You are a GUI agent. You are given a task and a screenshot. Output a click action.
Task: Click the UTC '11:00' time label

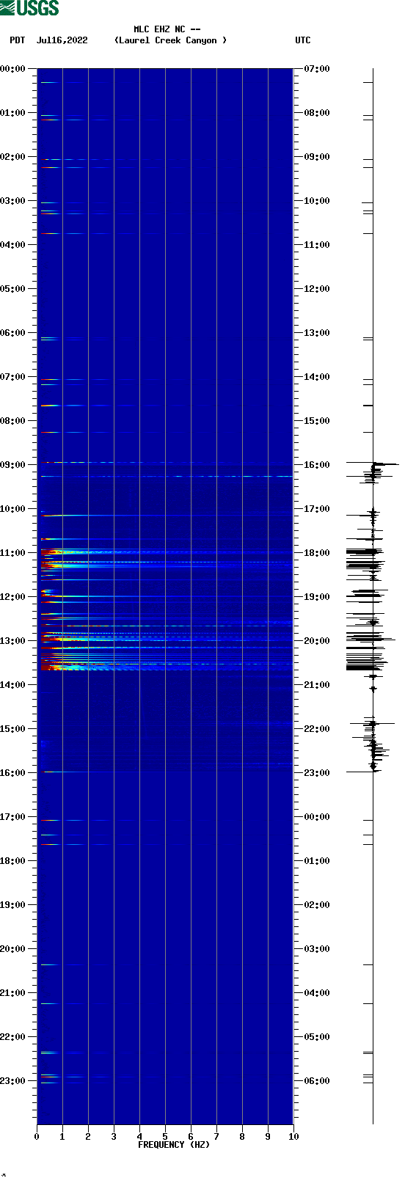(x=317, y=245)
